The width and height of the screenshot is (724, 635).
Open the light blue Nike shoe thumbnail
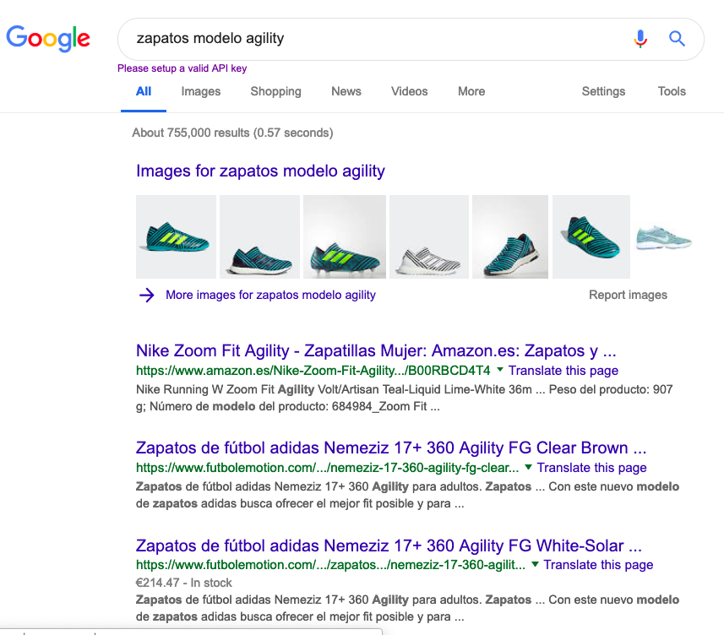click(x=663, y=236)
